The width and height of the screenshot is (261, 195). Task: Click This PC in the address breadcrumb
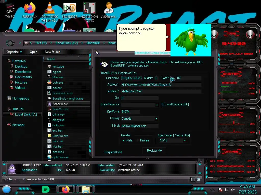click(x=41, y=43)
